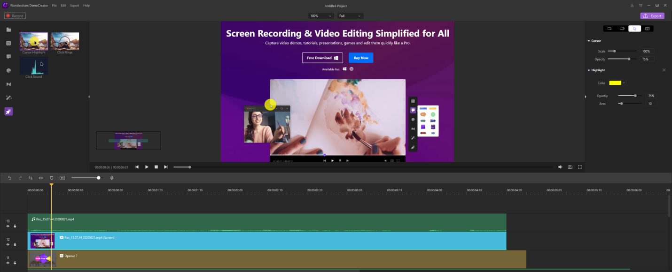This screenshot has width=672, height=272.
Task: Play the preview video
Action: click(147, 167)
